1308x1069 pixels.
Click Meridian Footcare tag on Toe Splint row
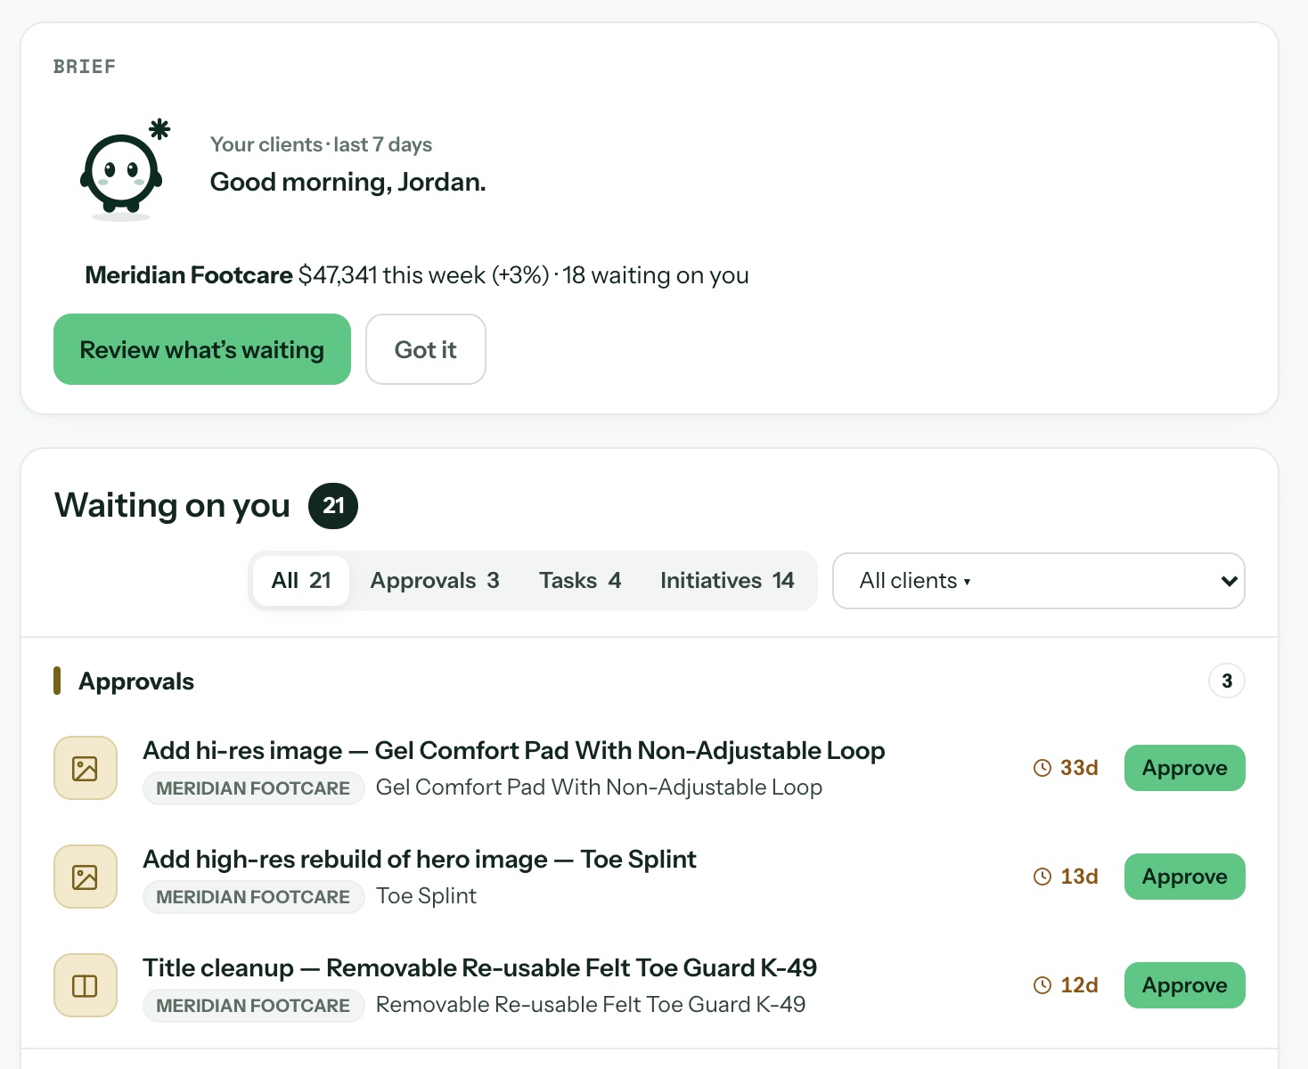coord(253,897)
